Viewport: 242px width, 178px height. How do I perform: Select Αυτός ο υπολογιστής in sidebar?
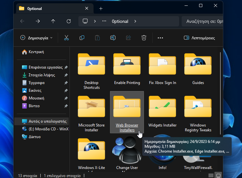point(42,121)
